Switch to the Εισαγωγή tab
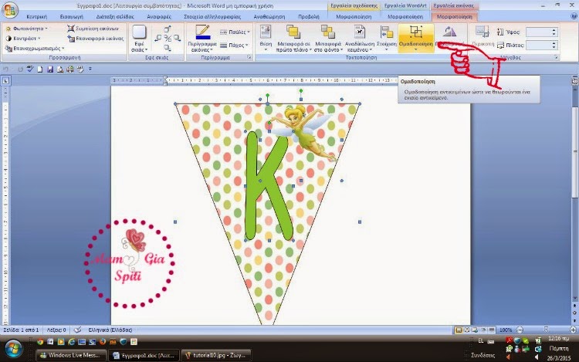The image size is (579, 362). point(71,17)
